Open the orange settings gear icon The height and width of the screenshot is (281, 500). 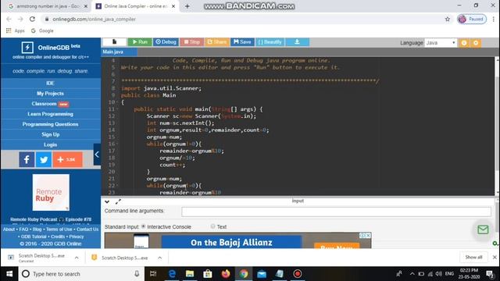(476, 43)
